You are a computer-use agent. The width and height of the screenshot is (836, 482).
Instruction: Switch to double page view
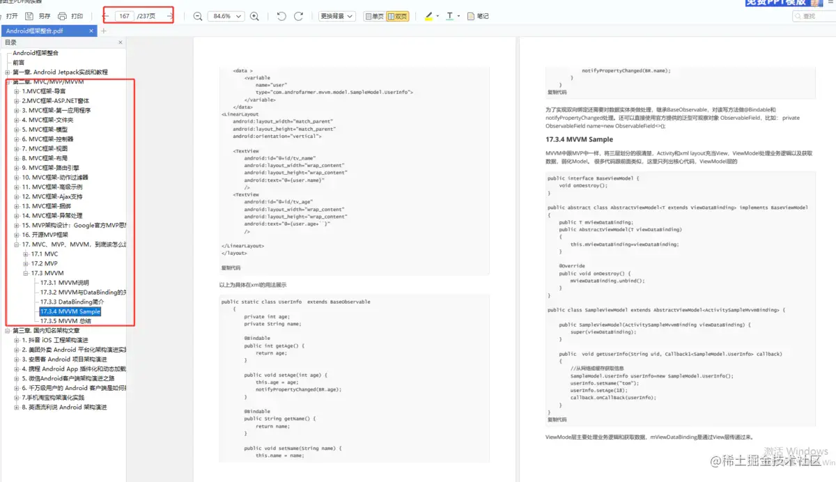(x=398, y=16)
